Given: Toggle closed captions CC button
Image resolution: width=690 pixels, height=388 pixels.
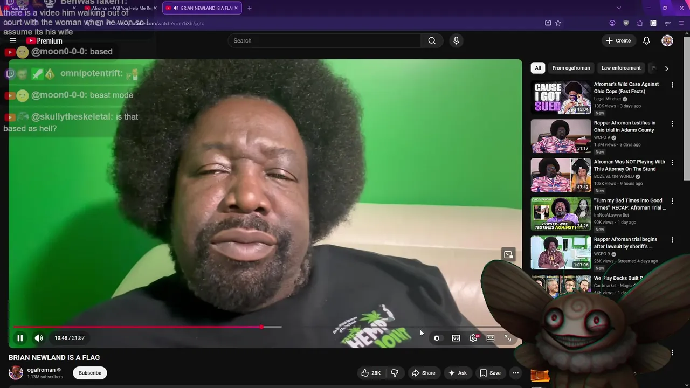Looking at the screenshot, I should click(456, 338).
